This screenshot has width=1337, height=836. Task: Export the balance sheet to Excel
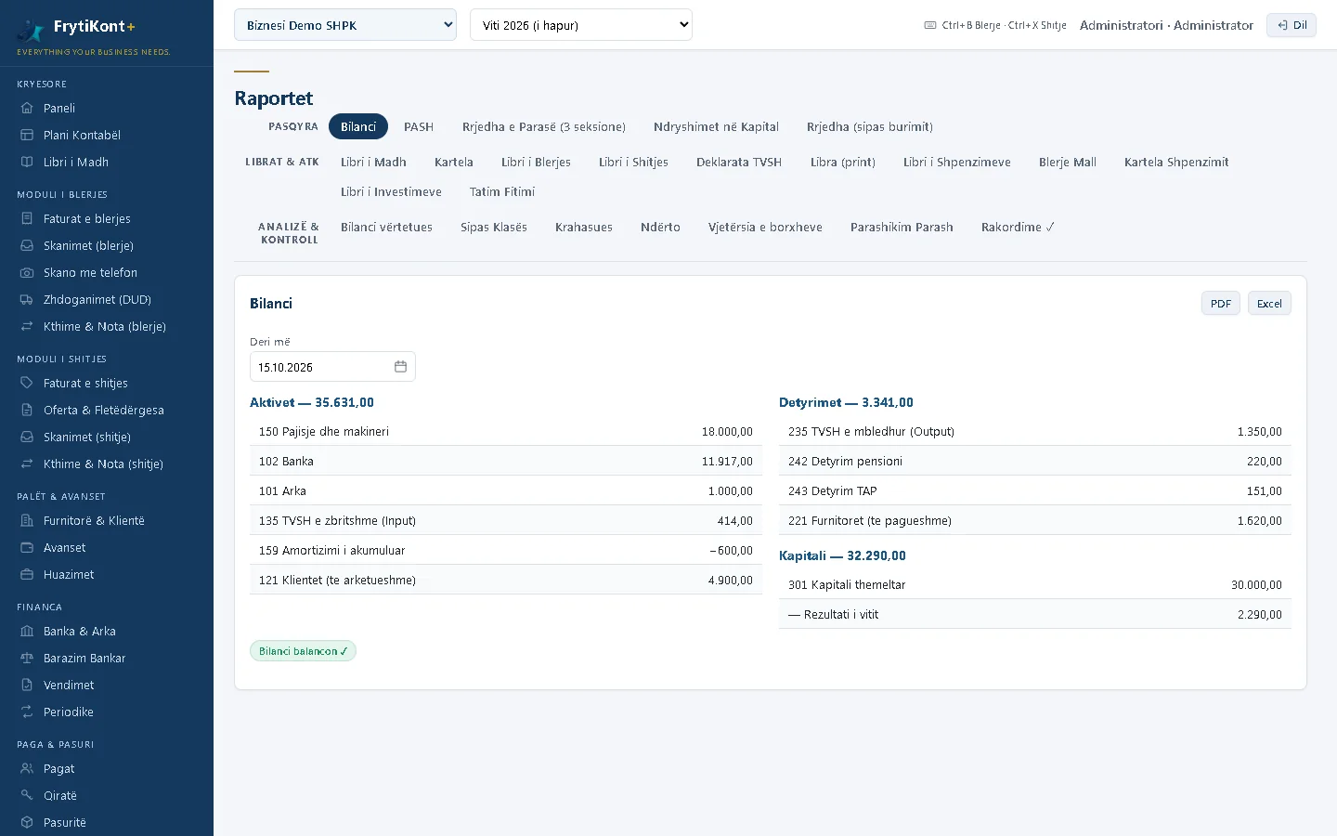click(1269, 304)
